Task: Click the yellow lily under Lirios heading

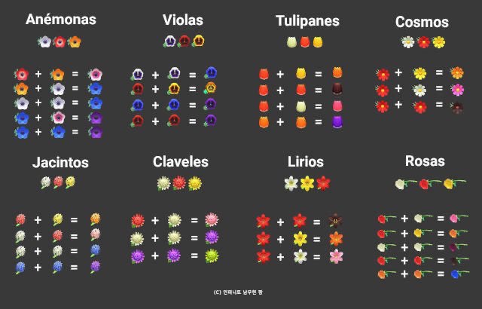Action: point(307,182)
